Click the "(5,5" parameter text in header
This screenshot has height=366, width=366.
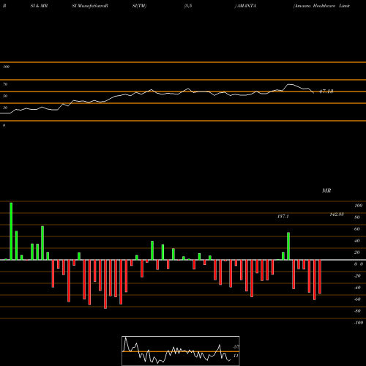pyautogui.click(x=188, y=6)
